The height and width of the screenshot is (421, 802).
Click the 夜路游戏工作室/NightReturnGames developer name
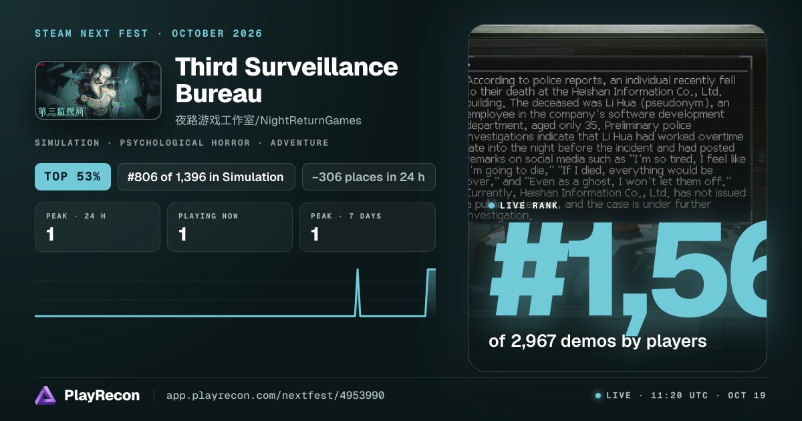[x=268, y=120]
